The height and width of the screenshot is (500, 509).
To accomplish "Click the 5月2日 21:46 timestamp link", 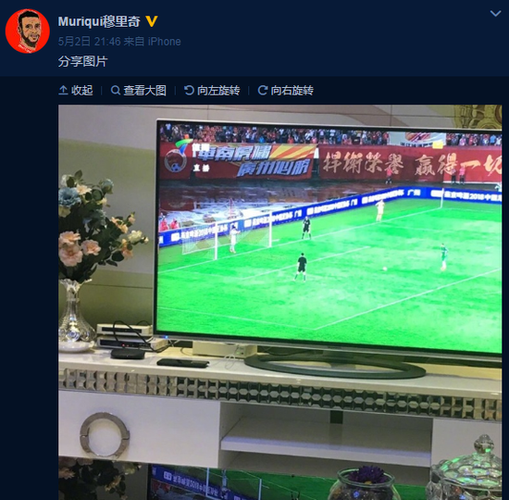I will [x=90, y=42].
